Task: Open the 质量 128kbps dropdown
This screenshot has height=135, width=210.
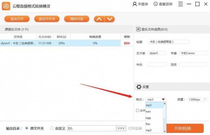Action: click(x=197, y=99)
